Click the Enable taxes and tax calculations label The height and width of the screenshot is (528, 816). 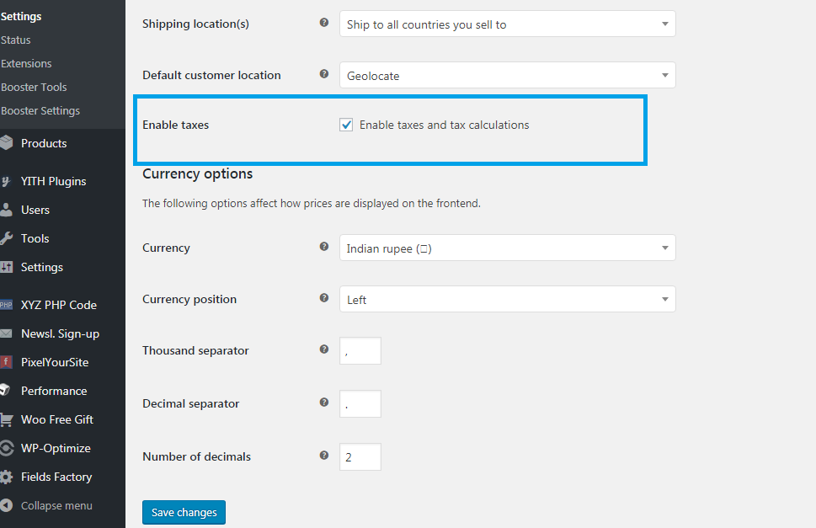tap(444, 125)
